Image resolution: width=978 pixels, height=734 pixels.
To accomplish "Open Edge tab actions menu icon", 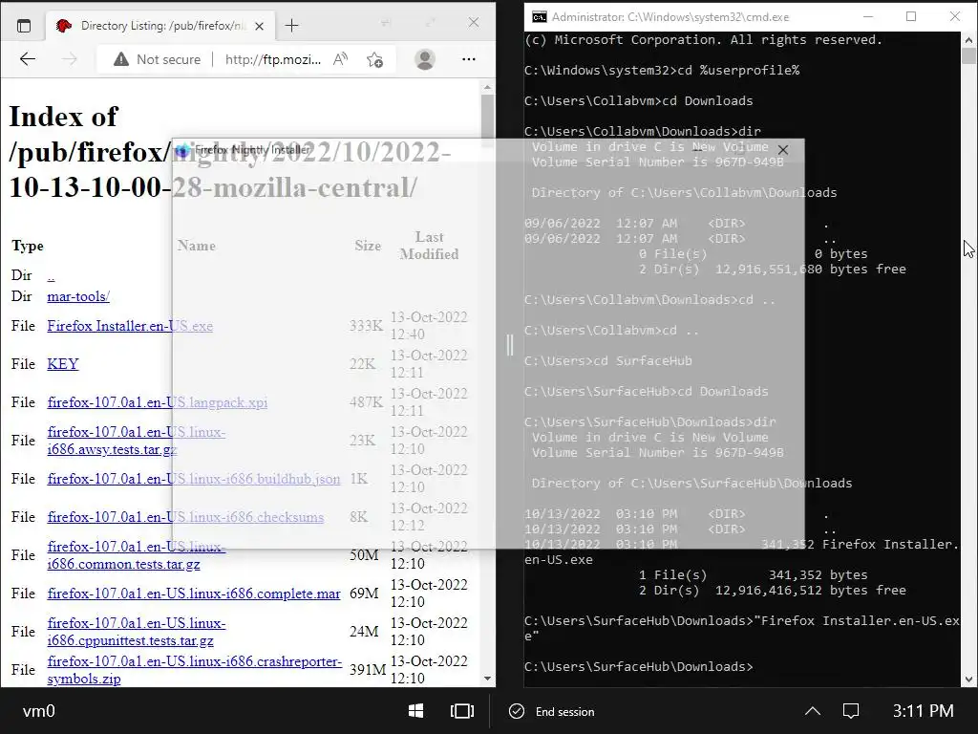I will click(x=24, y=26).
